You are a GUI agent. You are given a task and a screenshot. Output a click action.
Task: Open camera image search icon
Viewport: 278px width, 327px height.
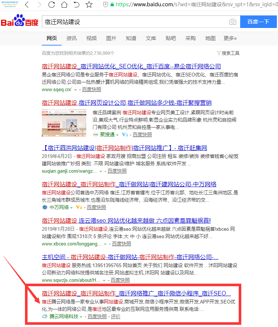(232, 22)
